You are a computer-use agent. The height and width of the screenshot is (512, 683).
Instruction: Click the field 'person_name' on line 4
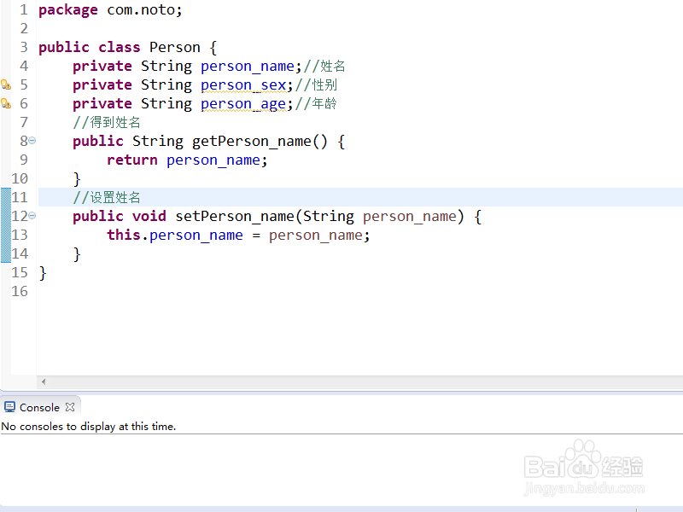click(x=248, y=67)
